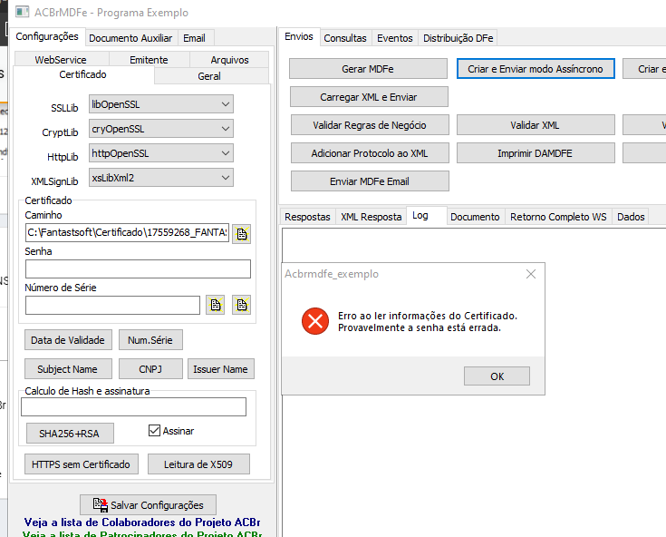Click the Senha password field

tap(138, 269)
